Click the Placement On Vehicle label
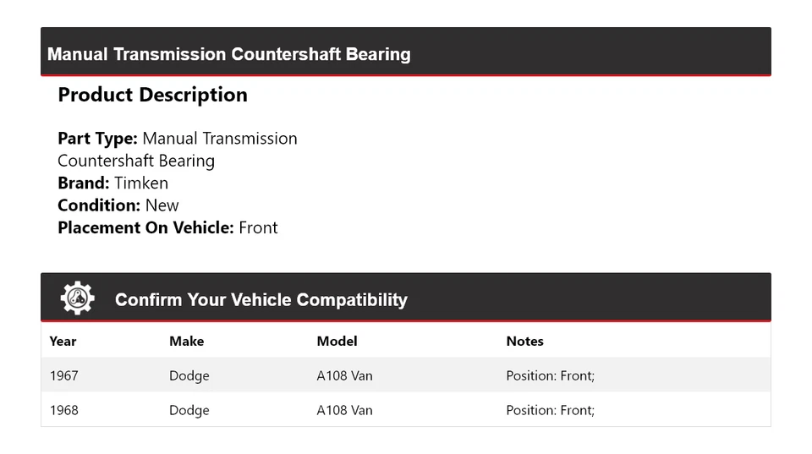 point(145,227)
